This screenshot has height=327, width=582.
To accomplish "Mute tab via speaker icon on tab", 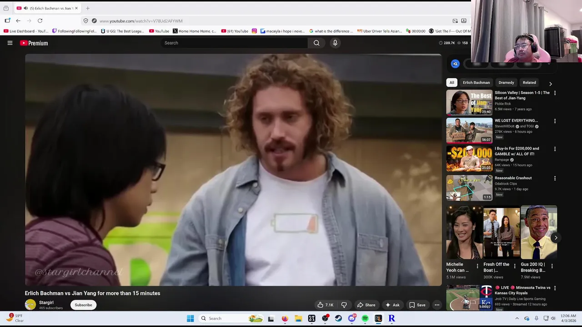I will tap(25, 8).
